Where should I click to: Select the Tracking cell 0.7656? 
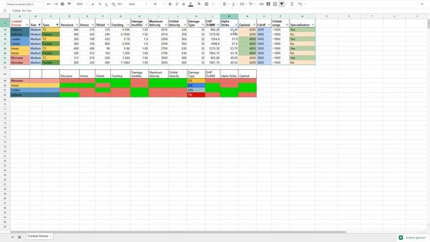[120, 34]
